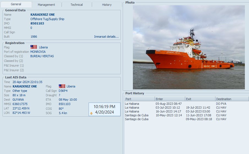This screenshot has height=154, width=249.
Task: Click the 4/20/2024 date in clock overlay
Action: 105,112
